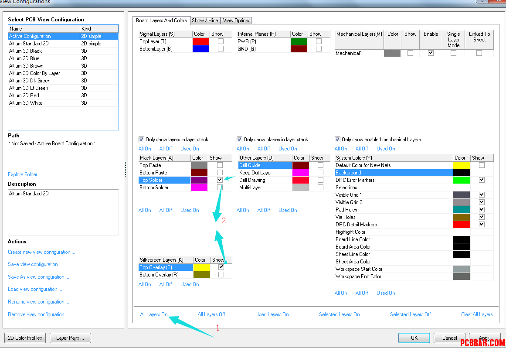Toggle Show checkbox for TopLayer (T)
Screen dimensions: 506x348
pos(221,41)
